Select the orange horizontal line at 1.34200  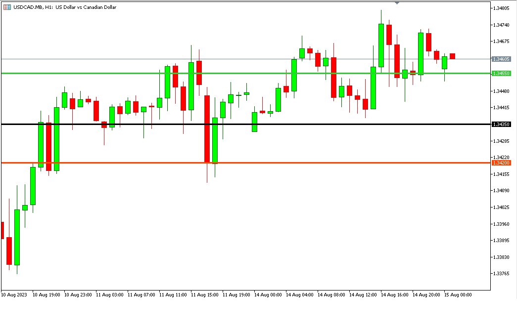pyautogui.click(x=246, y=163)
